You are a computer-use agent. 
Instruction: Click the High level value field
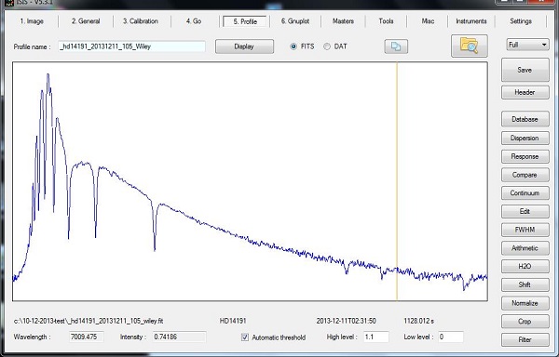[376, 337]
